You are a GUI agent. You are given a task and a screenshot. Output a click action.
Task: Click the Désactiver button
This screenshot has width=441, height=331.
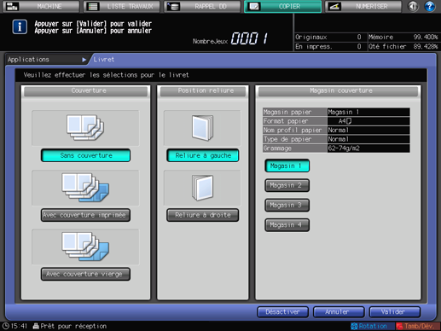coord(283,312)
